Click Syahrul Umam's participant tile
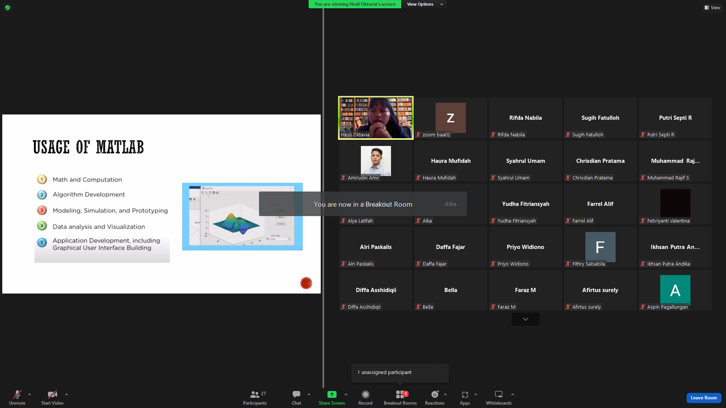726x408 pixels. pos(526,161)
